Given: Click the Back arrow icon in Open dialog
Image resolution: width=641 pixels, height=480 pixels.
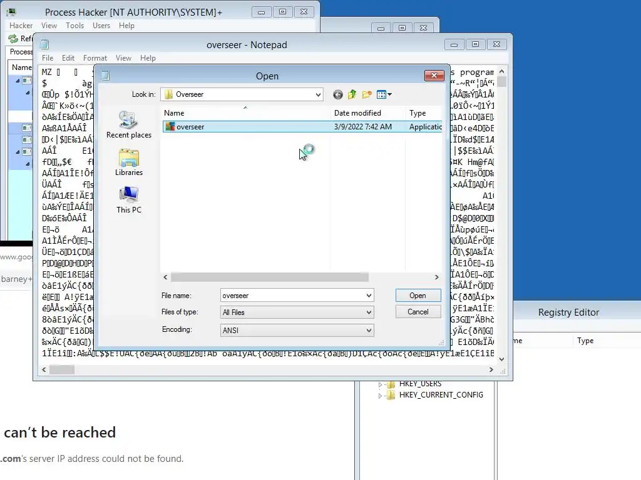Looking at the screenshot, I should coord(337,95).
